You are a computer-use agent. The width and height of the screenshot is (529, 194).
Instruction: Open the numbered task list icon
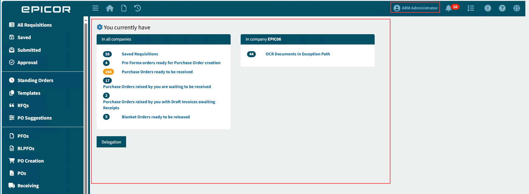click(471, 8)
